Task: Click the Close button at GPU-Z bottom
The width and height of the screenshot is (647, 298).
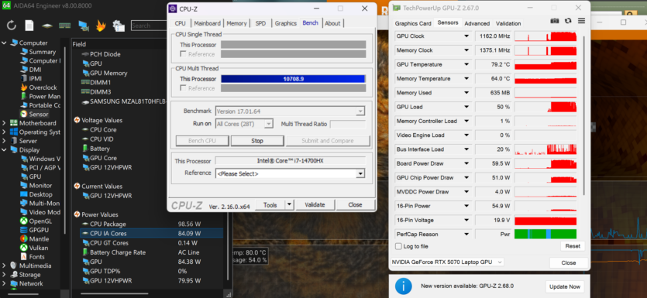Action: (x=569, y=262)
